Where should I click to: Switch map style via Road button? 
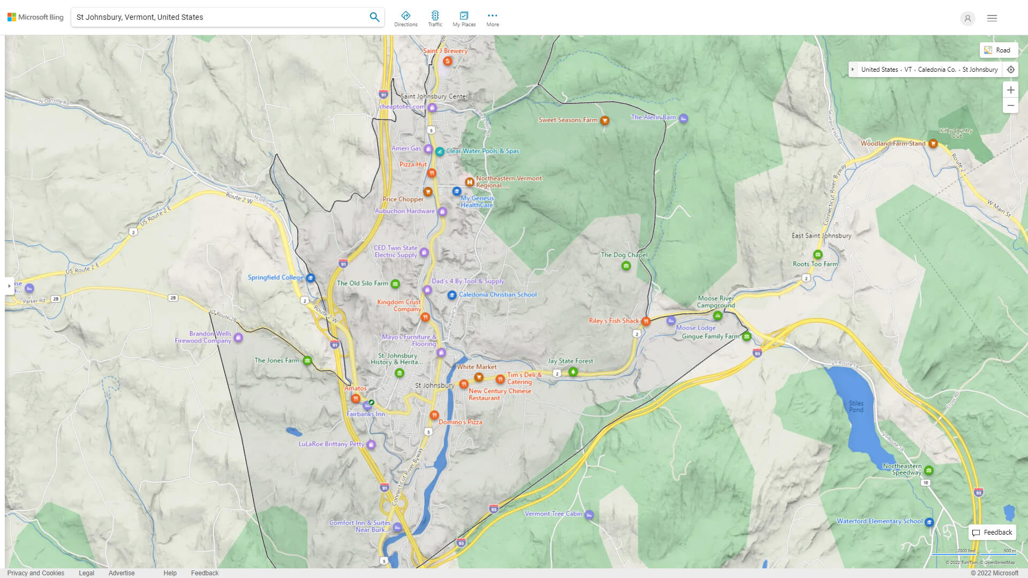997,50
